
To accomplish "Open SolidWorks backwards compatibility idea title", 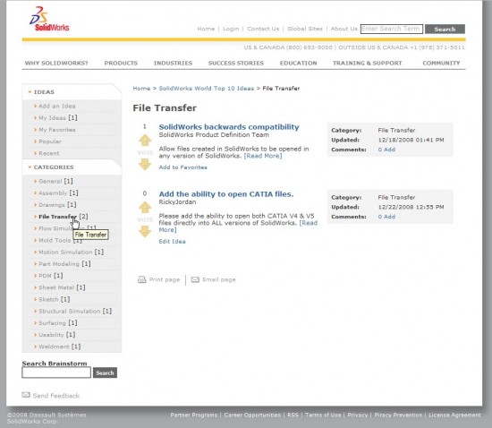I will click(x=229, y=127).
